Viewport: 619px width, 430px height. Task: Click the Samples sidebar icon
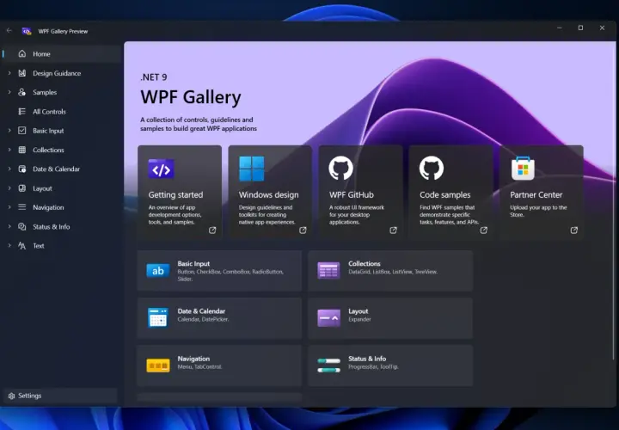tap(22, 92)
